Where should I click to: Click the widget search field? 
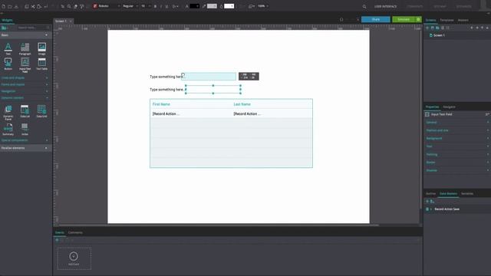tap(33, 28)
